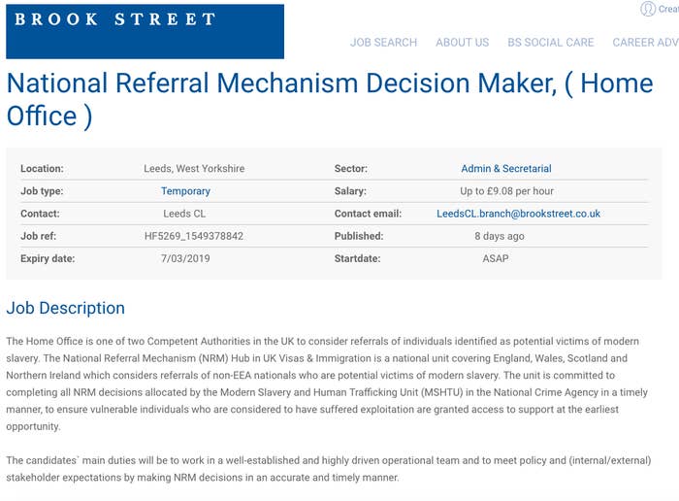The height and width of the screenshot is (501, 679).
Task: Open the JOB SEARCH menu item
Action: coord(383,43)
